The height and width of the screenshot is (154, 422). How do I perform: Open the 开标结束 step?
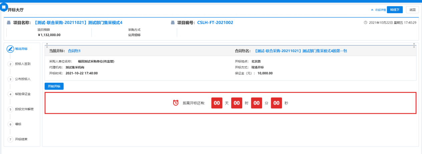pos(21,139)
